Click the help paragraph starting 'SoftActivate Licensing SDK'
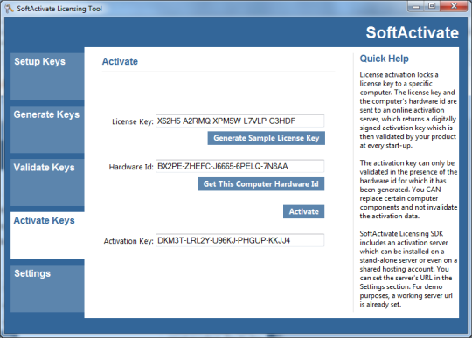Screen dimensions: 472x338 pyautogui.click(x=408, y=269)
